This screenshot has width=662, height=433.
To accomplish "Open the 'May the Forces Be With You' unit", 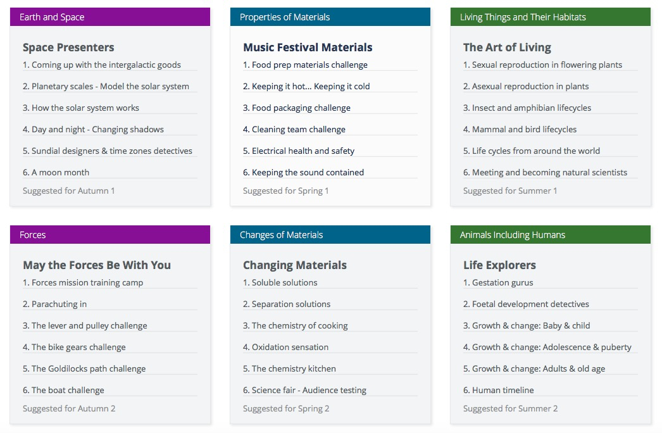I will click(x=97, y=265).
